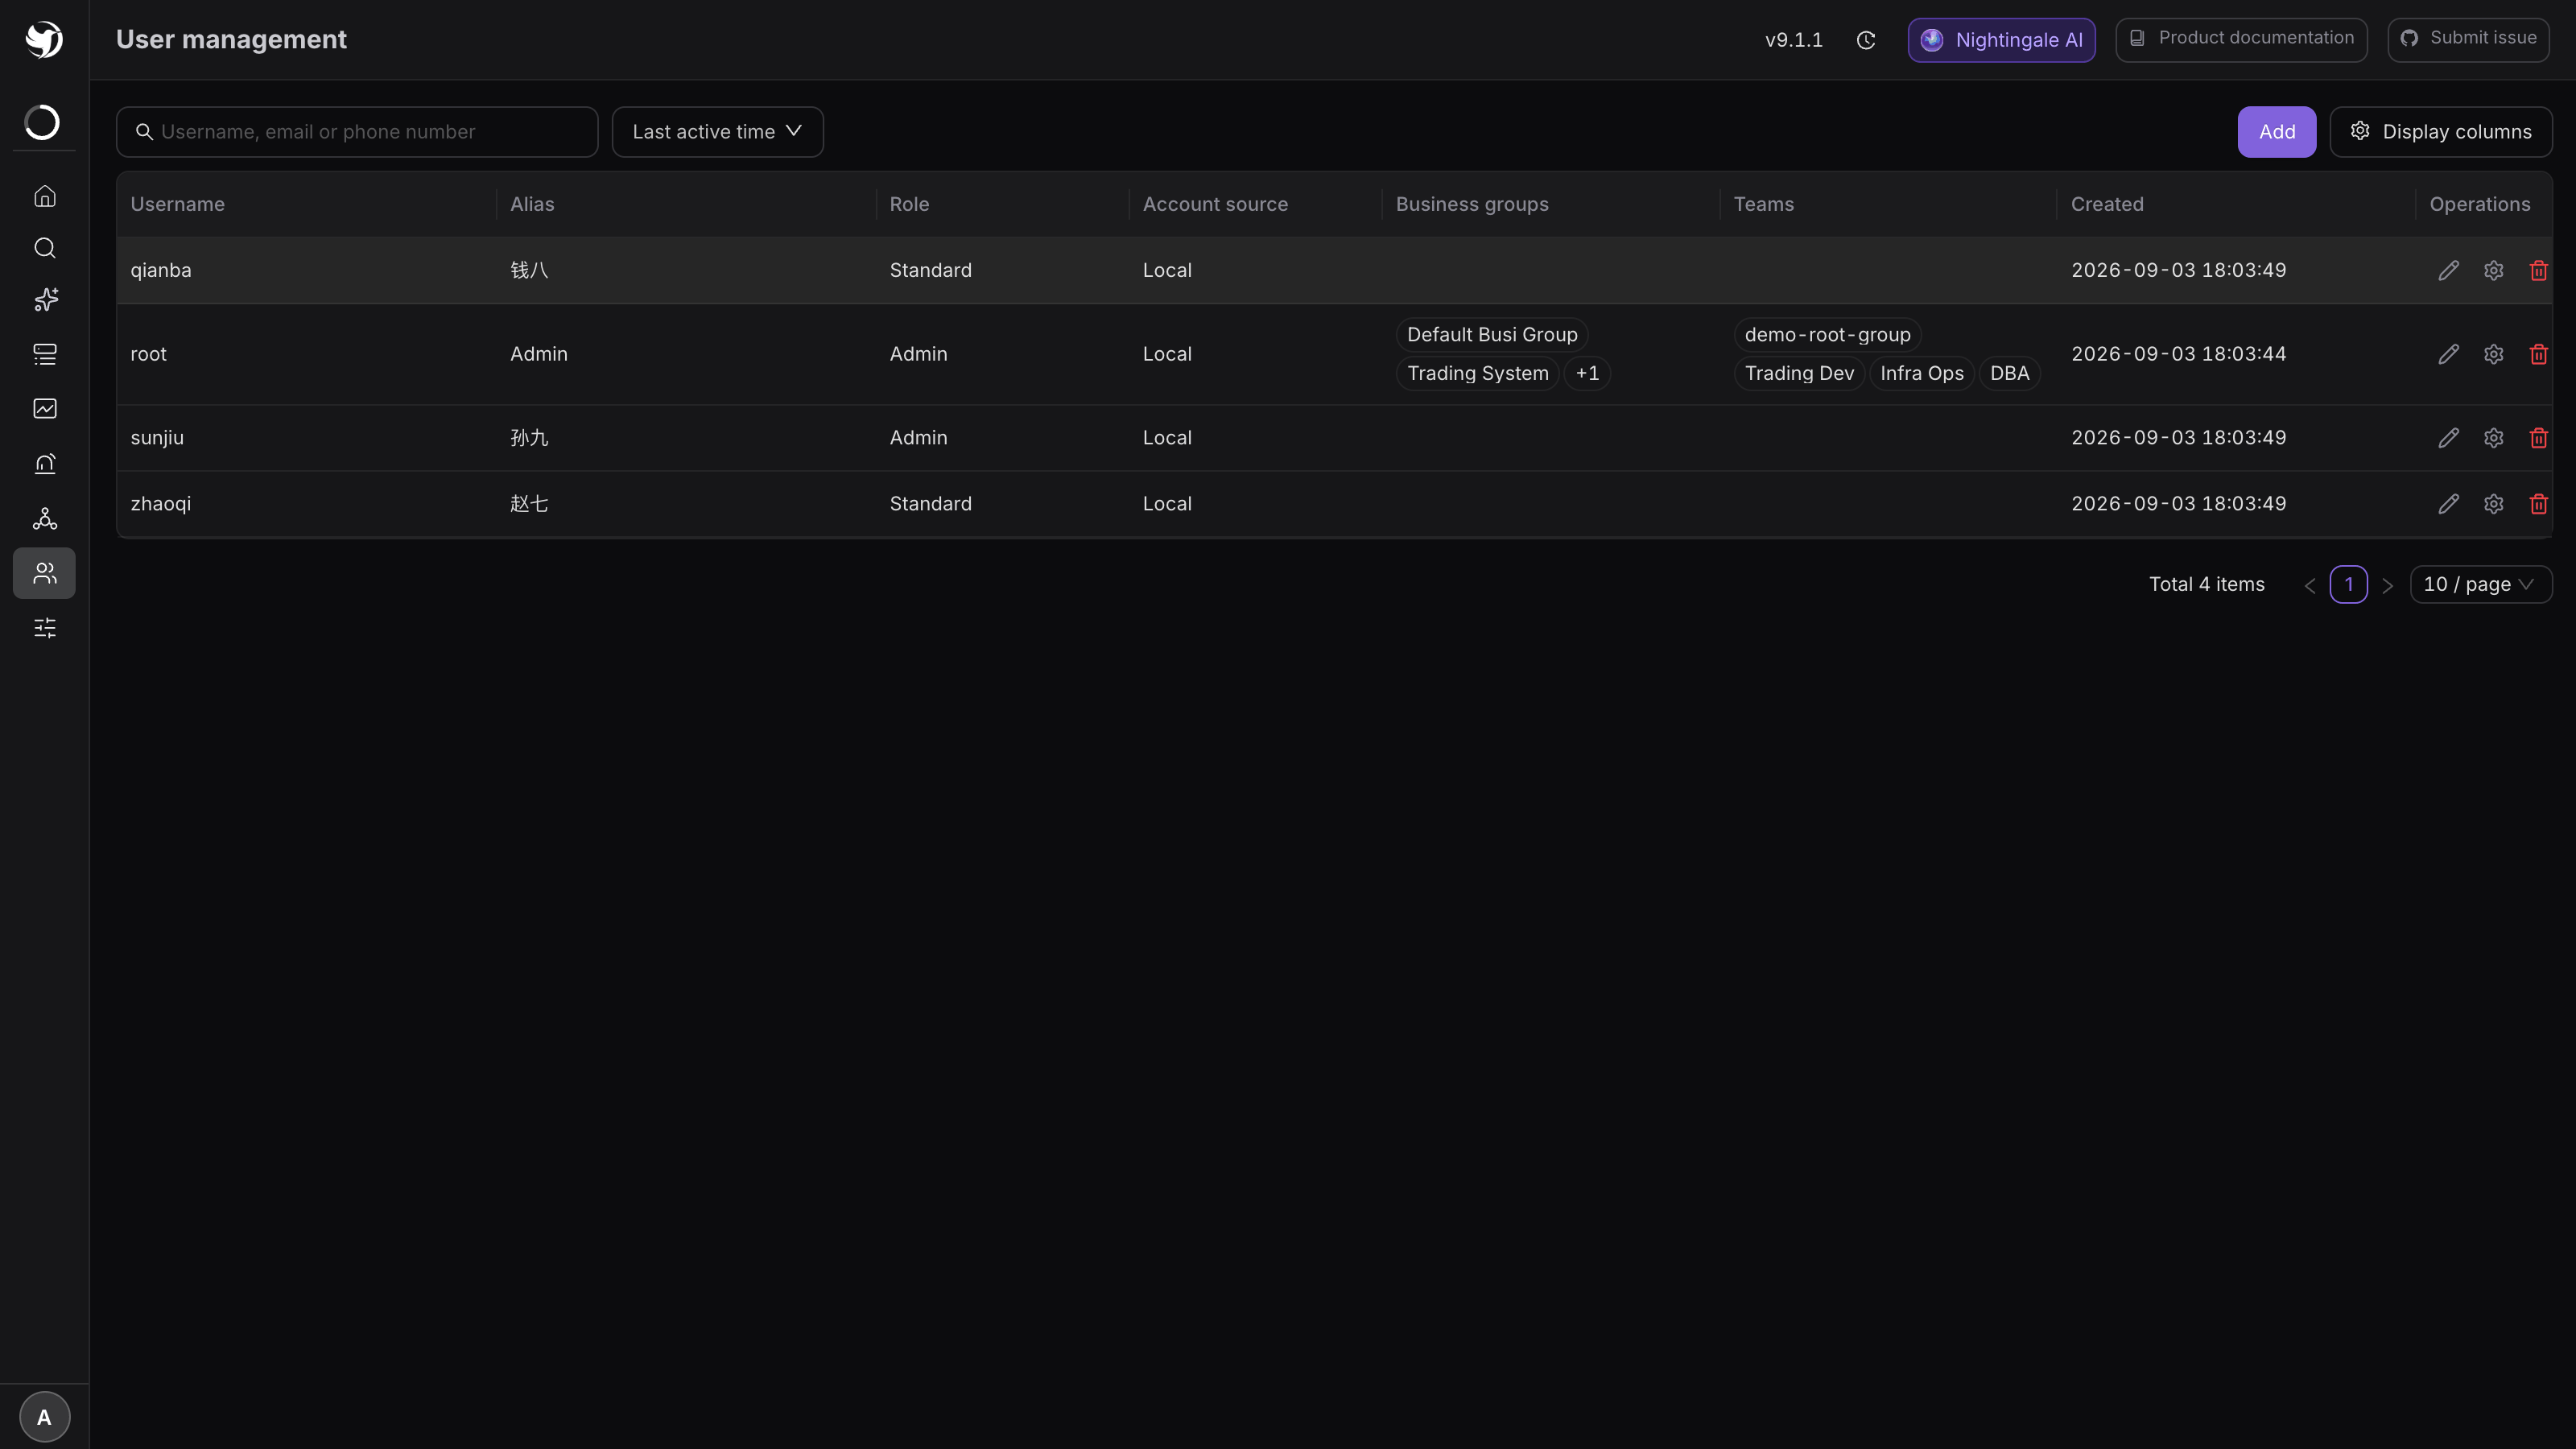Open the Display columns button
Screen dimensions: 2576x1449
pos(2440,132)
